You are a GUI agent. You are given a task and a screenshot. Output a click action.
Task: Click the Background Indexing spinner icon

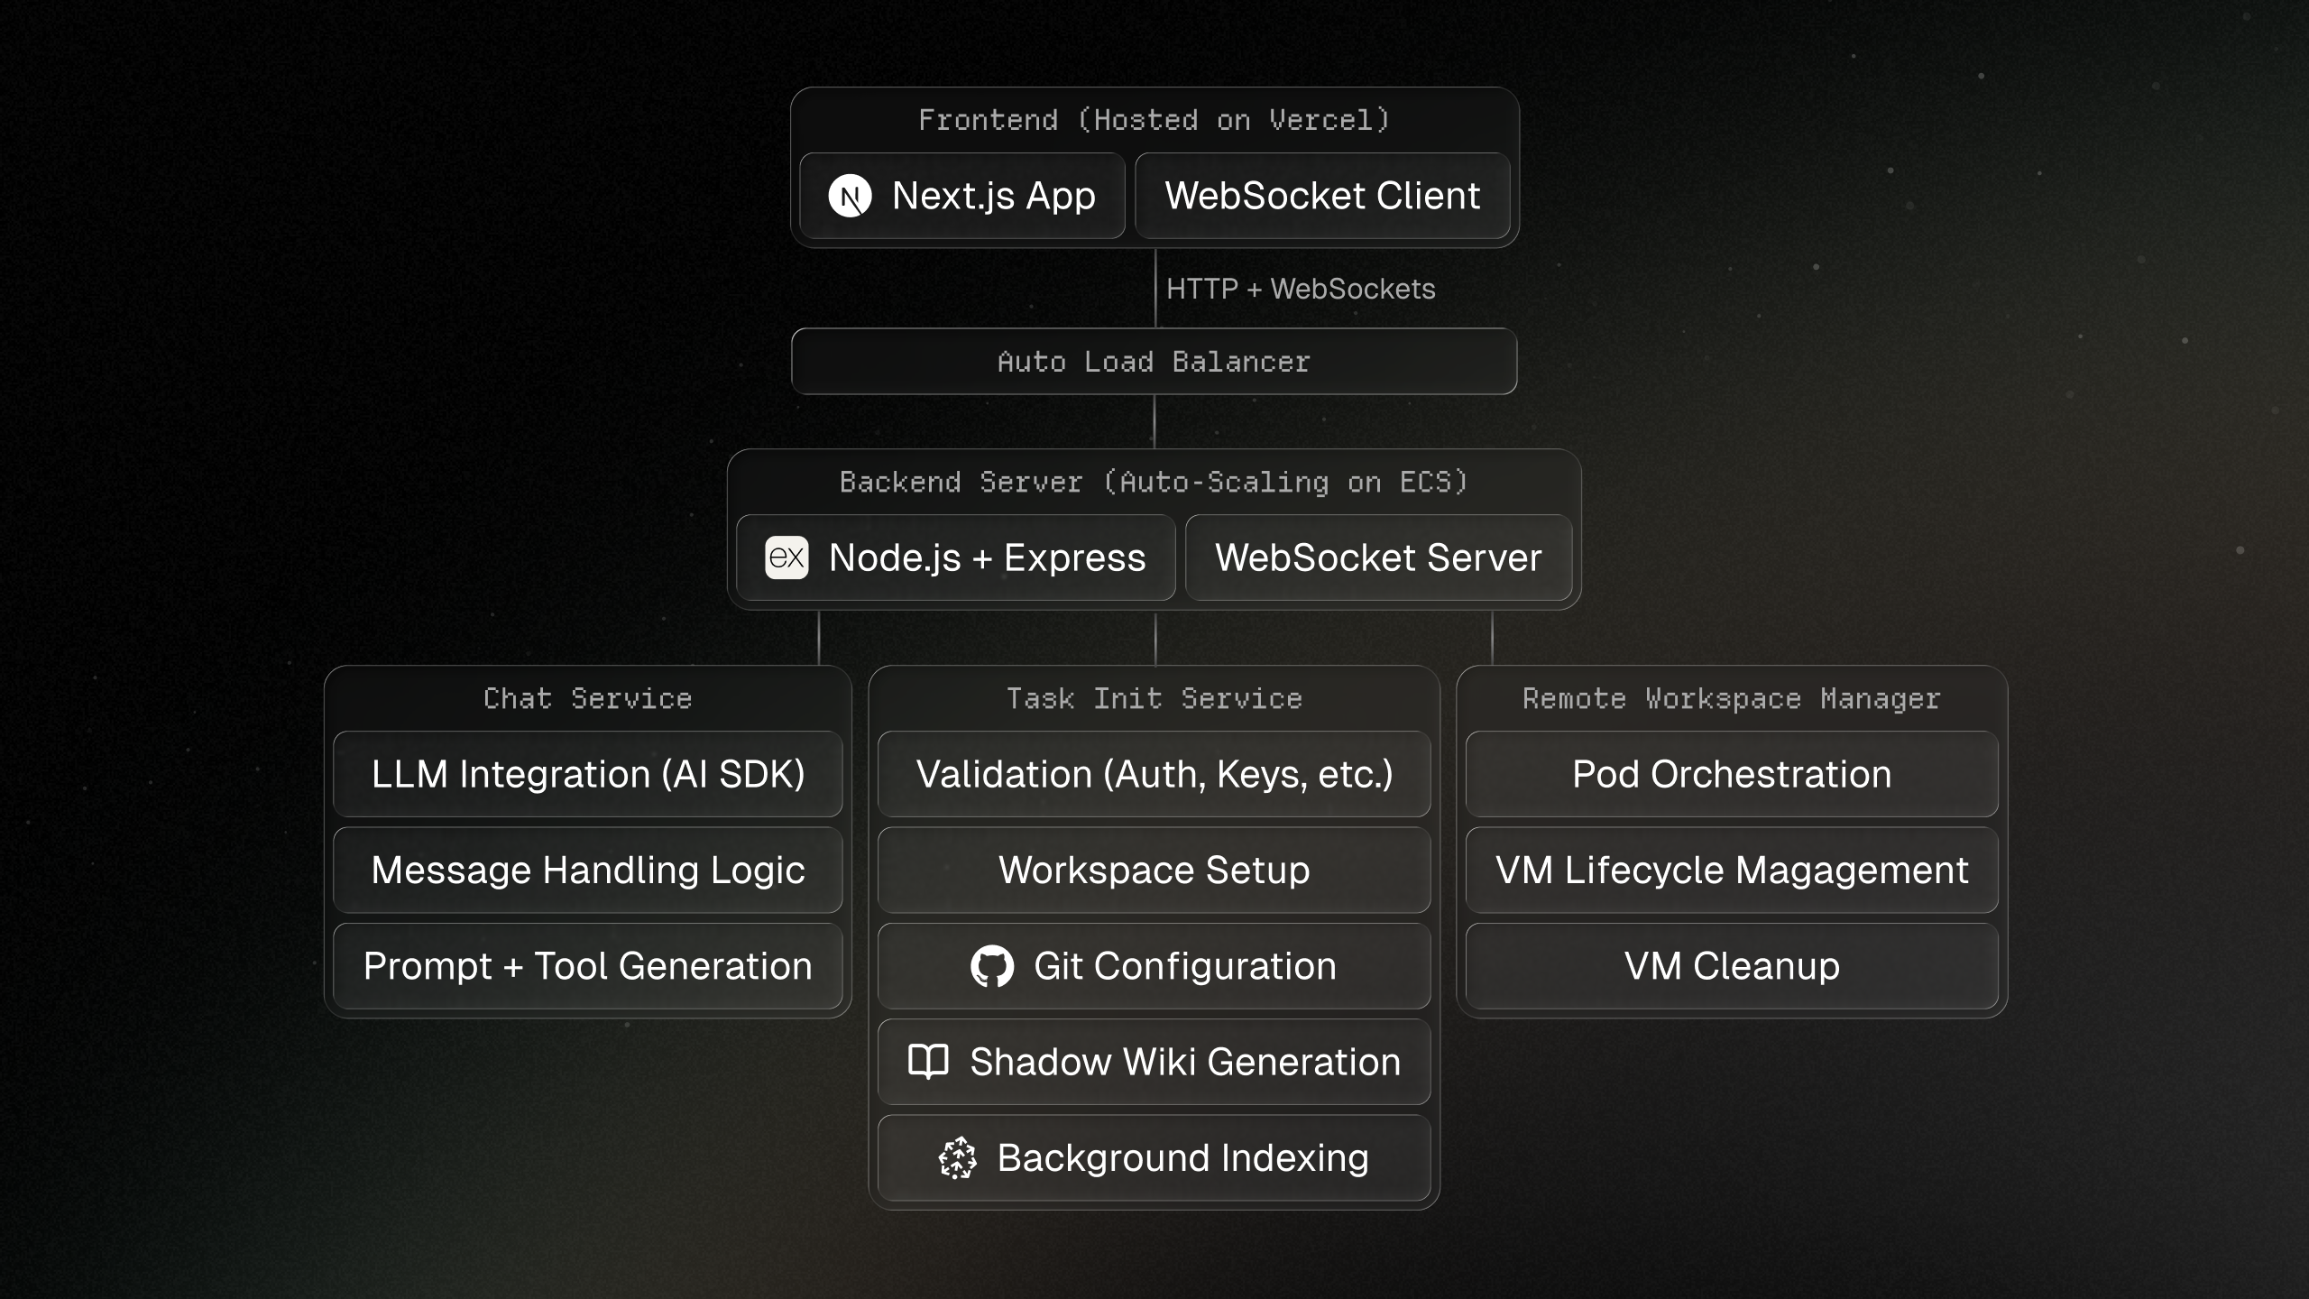(957, 1158)
